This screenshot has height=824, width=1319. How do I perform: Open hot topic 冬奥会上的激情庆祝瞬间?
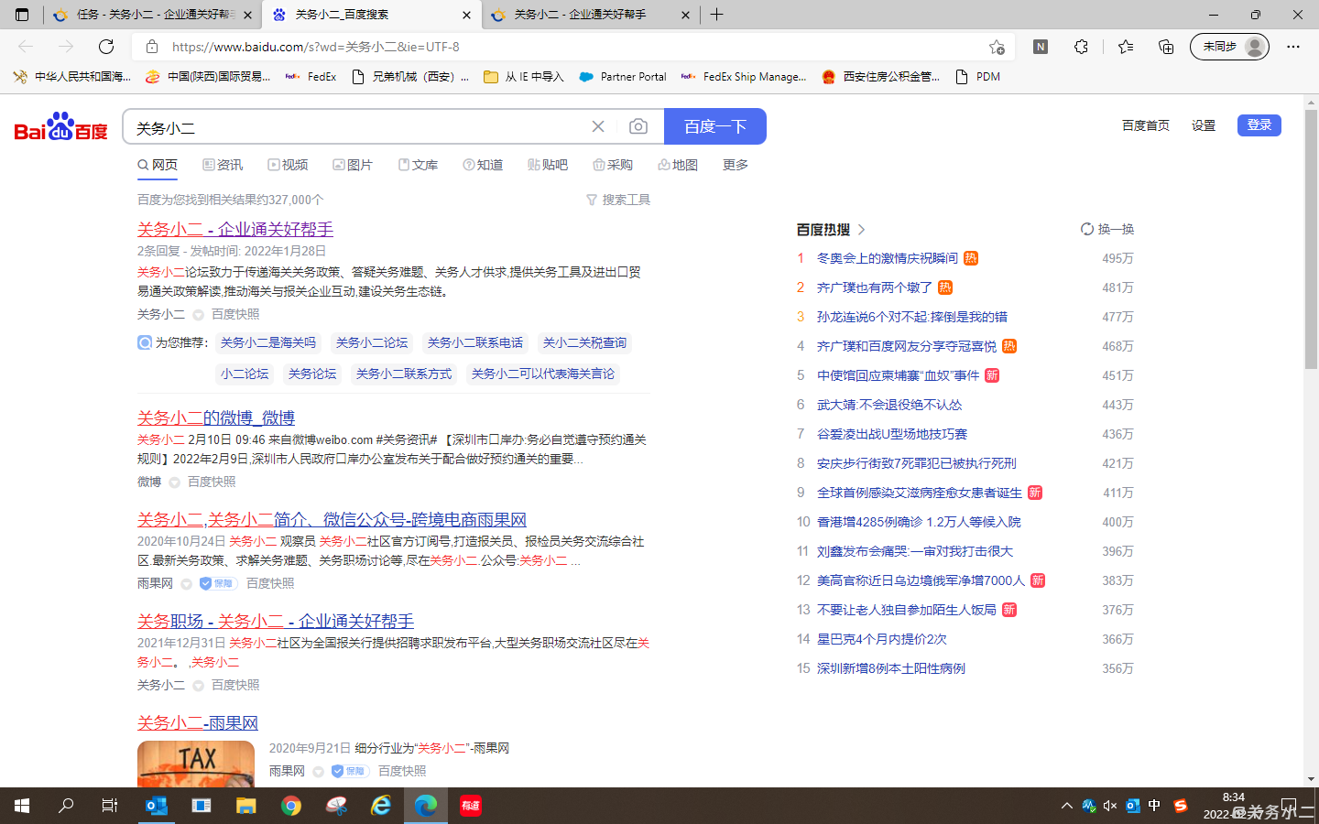[888, 258]
